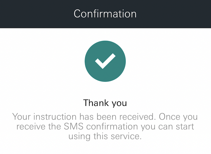Viewport: 211px width, 154px height.
Task: Click the white checkmark icon
Action: pyautogui.click(x=105, y=61)
